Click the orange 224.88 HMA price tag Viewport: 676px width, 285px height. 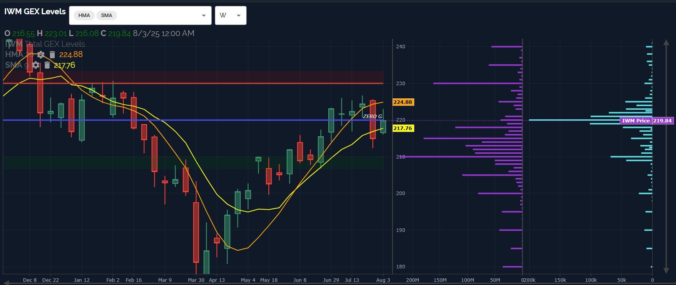click(x=403, y=102)
